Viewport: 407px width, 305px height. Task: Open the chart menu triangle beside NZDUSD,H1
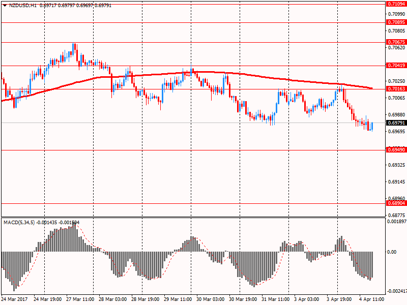click(5, 6)
